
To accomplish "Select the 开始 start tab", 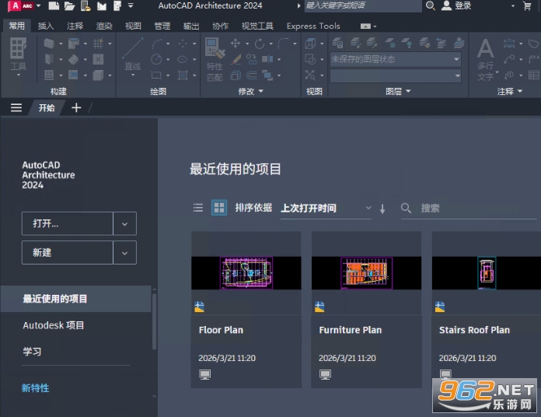I will pos(47,107).
